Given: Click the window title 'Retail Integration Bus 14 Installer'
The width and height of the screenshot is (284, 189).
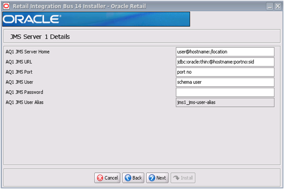Looking at the screenshot, I should click(x=59, y=6).
